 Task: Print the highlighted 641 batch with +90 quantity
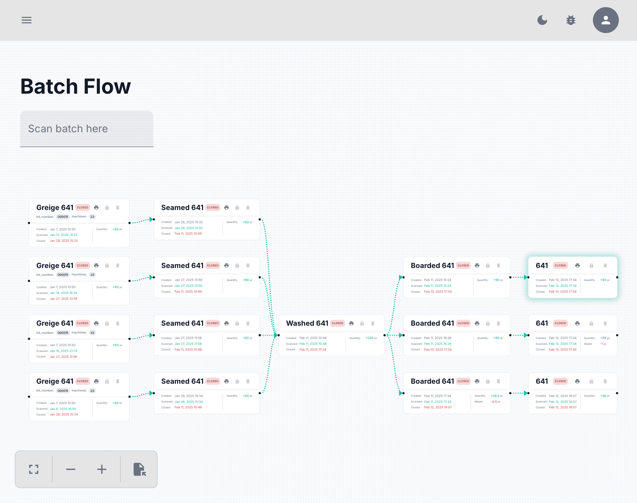click(x=577, y=265)
